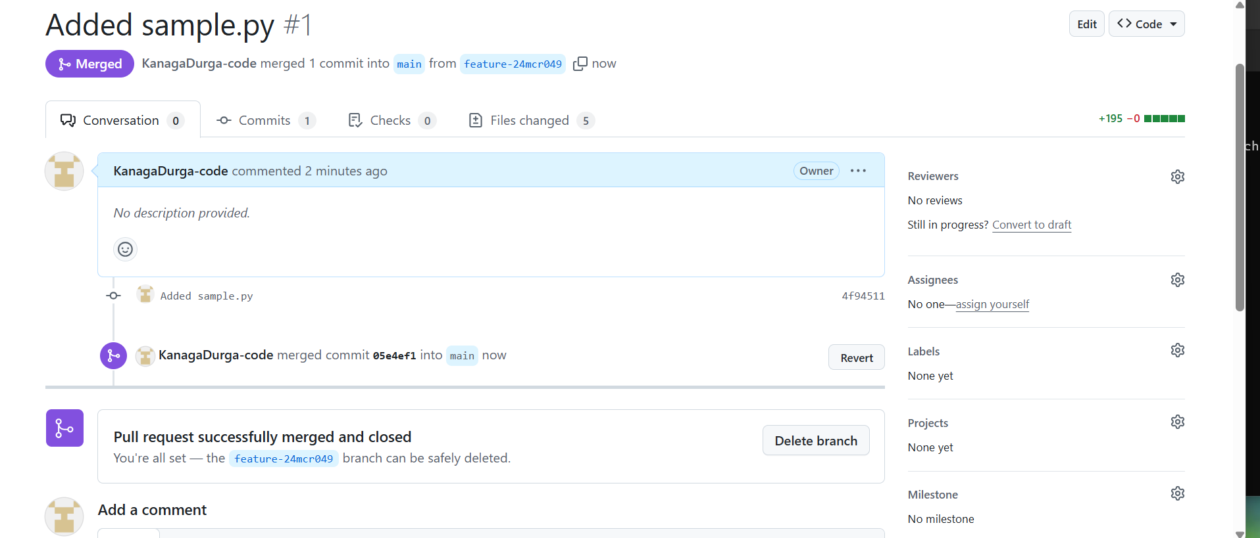Click the assign yourself link
This screenshot has width=1260, height=538.
click(992, 304)
